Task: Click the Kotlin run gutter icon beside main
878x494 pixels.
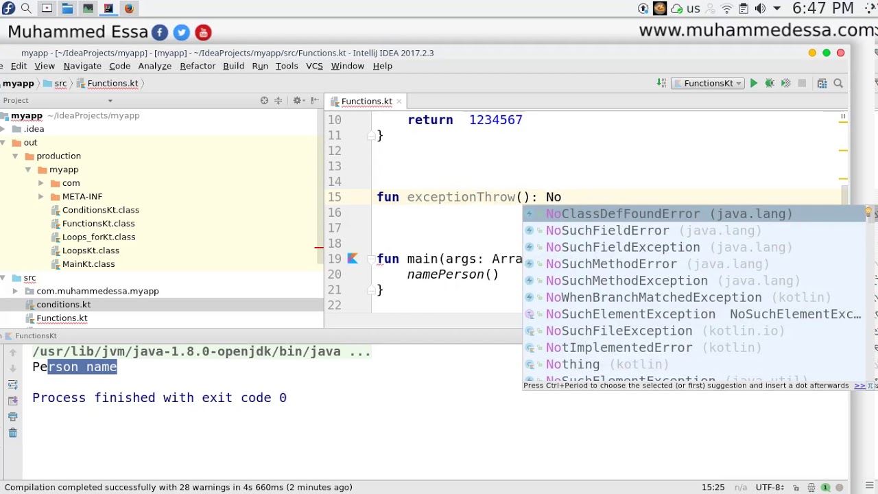Action: [x=353, y=259]
